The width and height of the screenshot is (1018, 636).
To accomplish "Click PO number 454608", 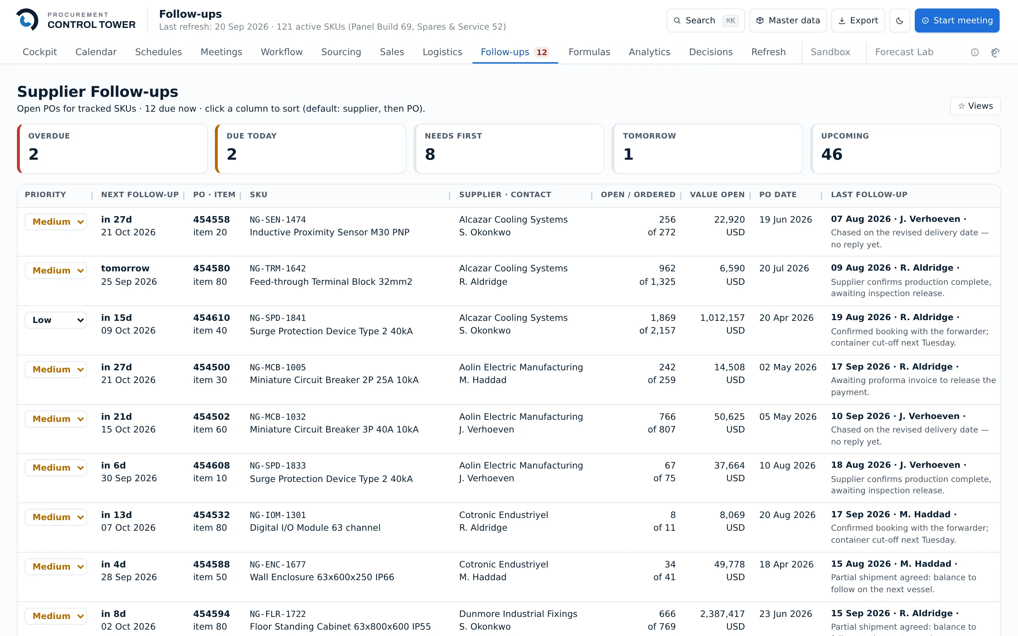I will 211,466.
